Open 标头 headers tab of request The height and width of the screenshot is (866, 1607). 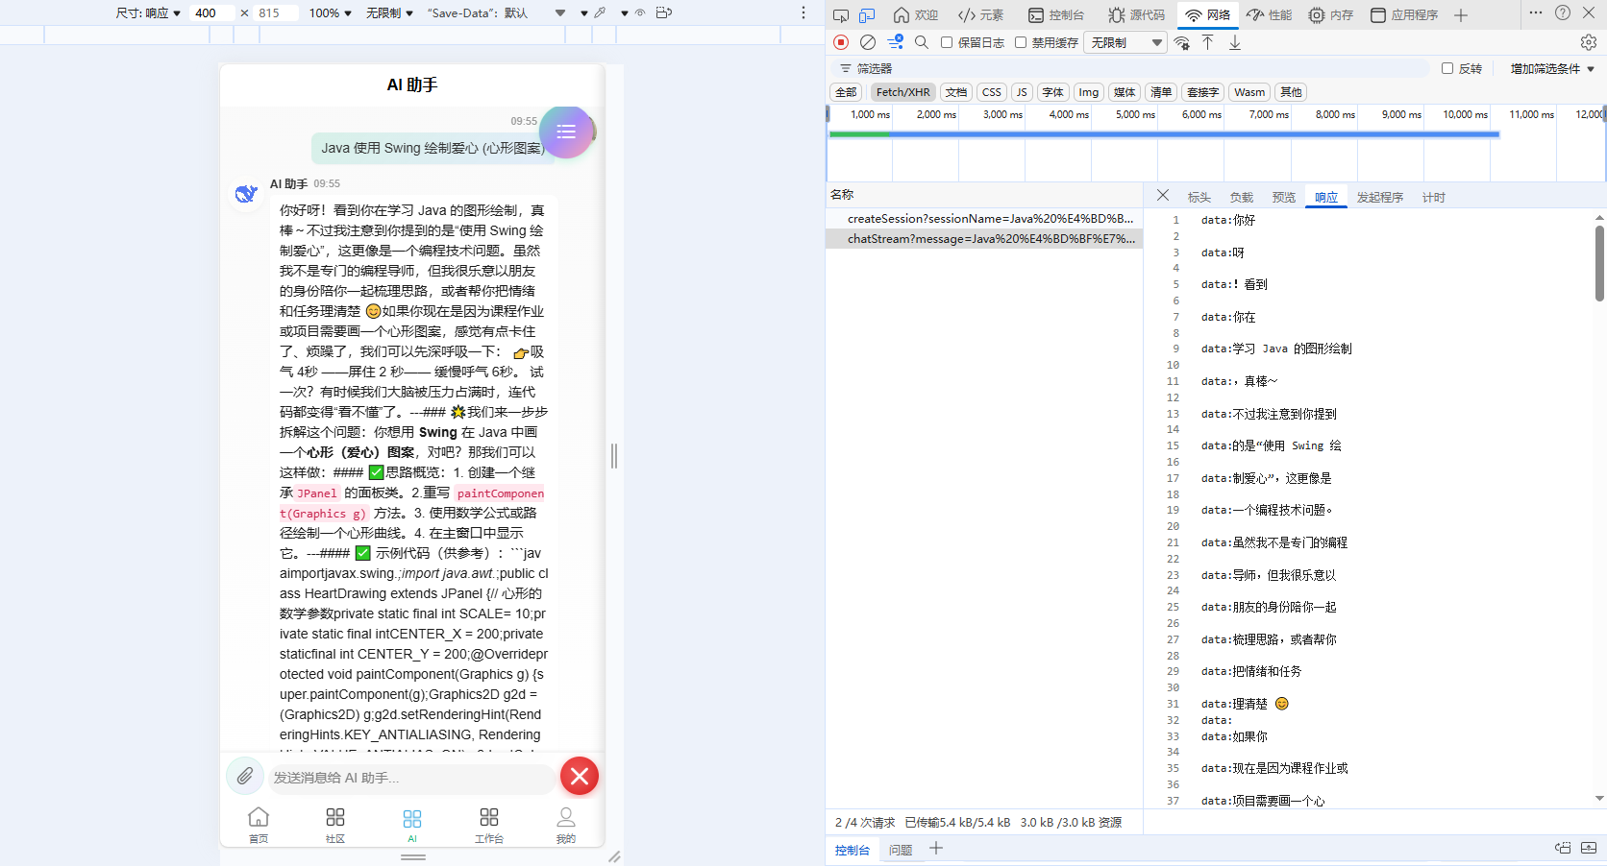click(x=1199, y=197)
